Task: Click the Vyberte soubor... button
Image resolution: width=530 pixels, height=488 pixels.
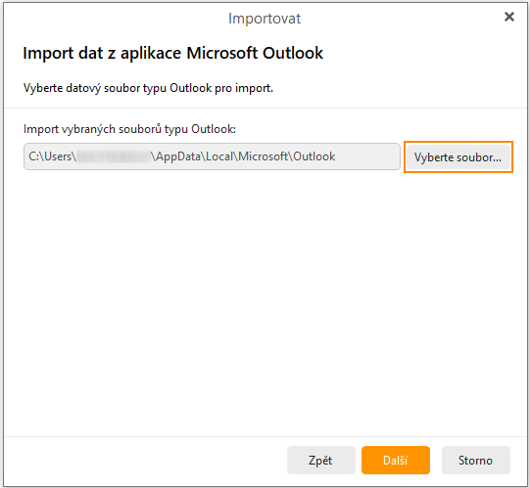Action: point(458,157)
